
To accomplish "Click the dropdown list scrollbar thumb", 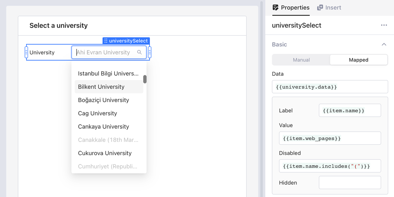I will tap(145, 79).
